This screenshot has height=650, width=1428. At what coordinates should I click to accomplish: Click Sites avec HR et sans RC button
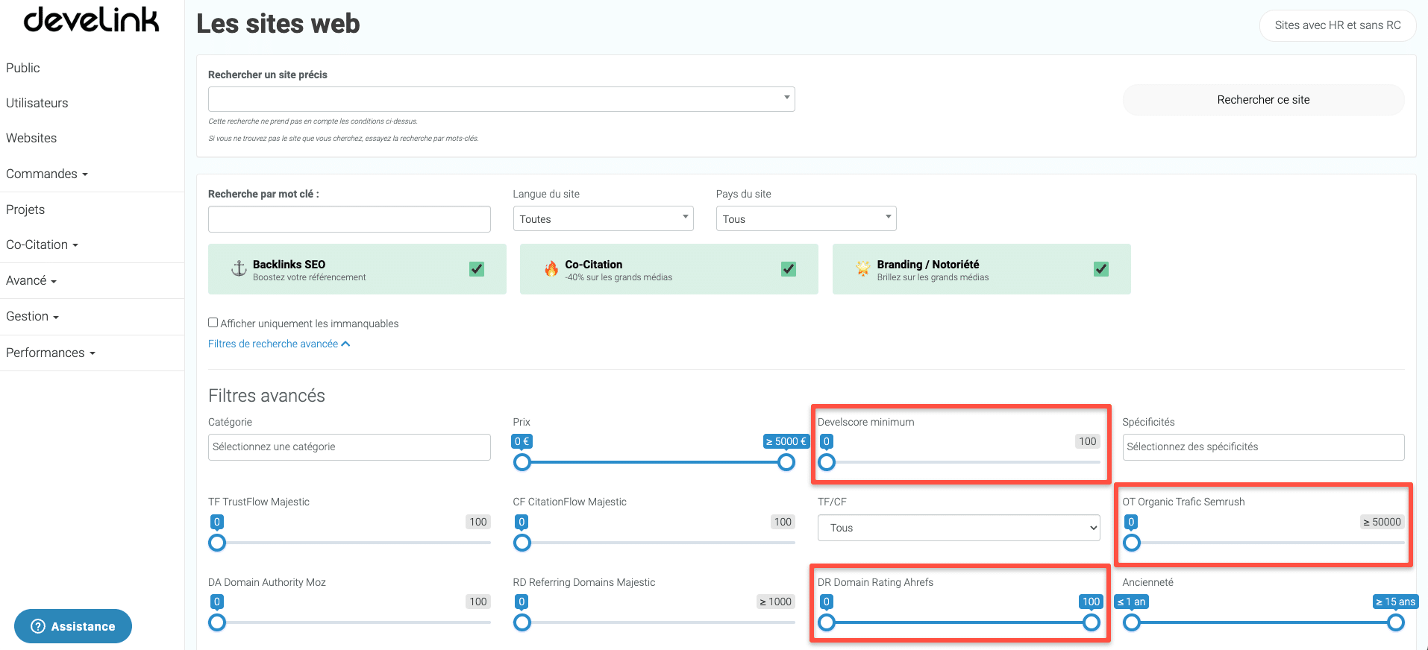1338,25
